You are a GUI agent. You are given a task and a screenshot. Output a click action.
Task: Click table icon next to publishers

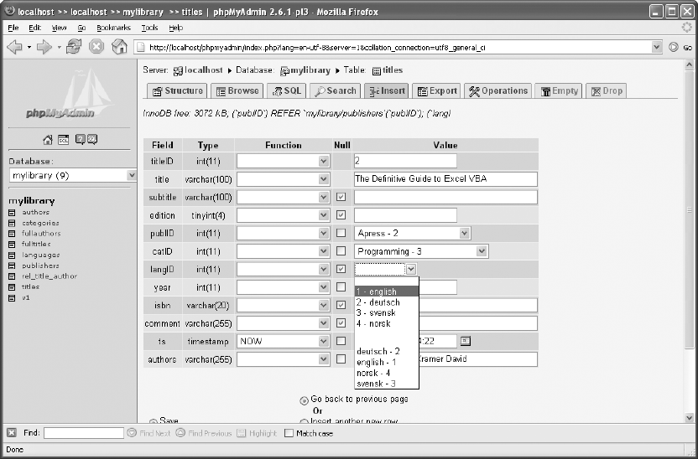coord(12,266)
